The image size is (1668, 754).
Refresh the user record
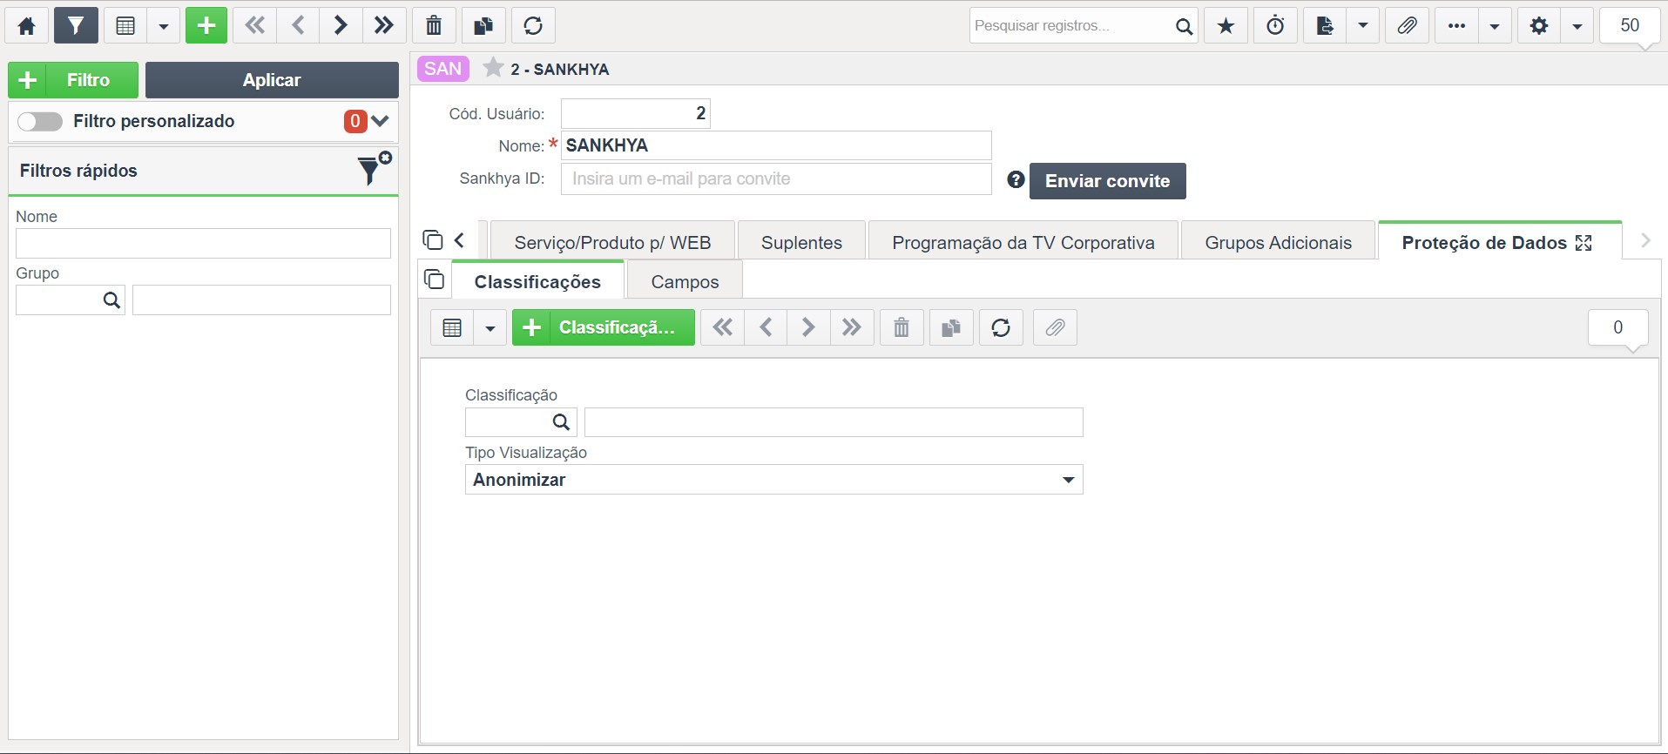tap(533, 25)
